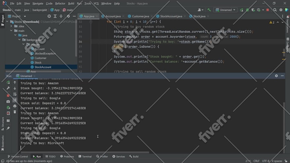
Task: Click Select Opened File target icon
Action: click(49, 16)
